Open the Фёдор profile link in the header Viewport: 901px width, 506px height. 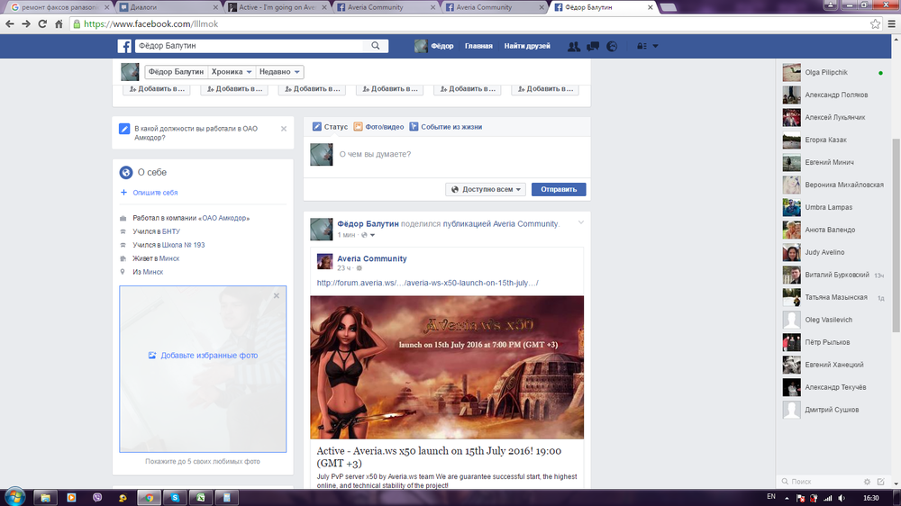[434, 46]
